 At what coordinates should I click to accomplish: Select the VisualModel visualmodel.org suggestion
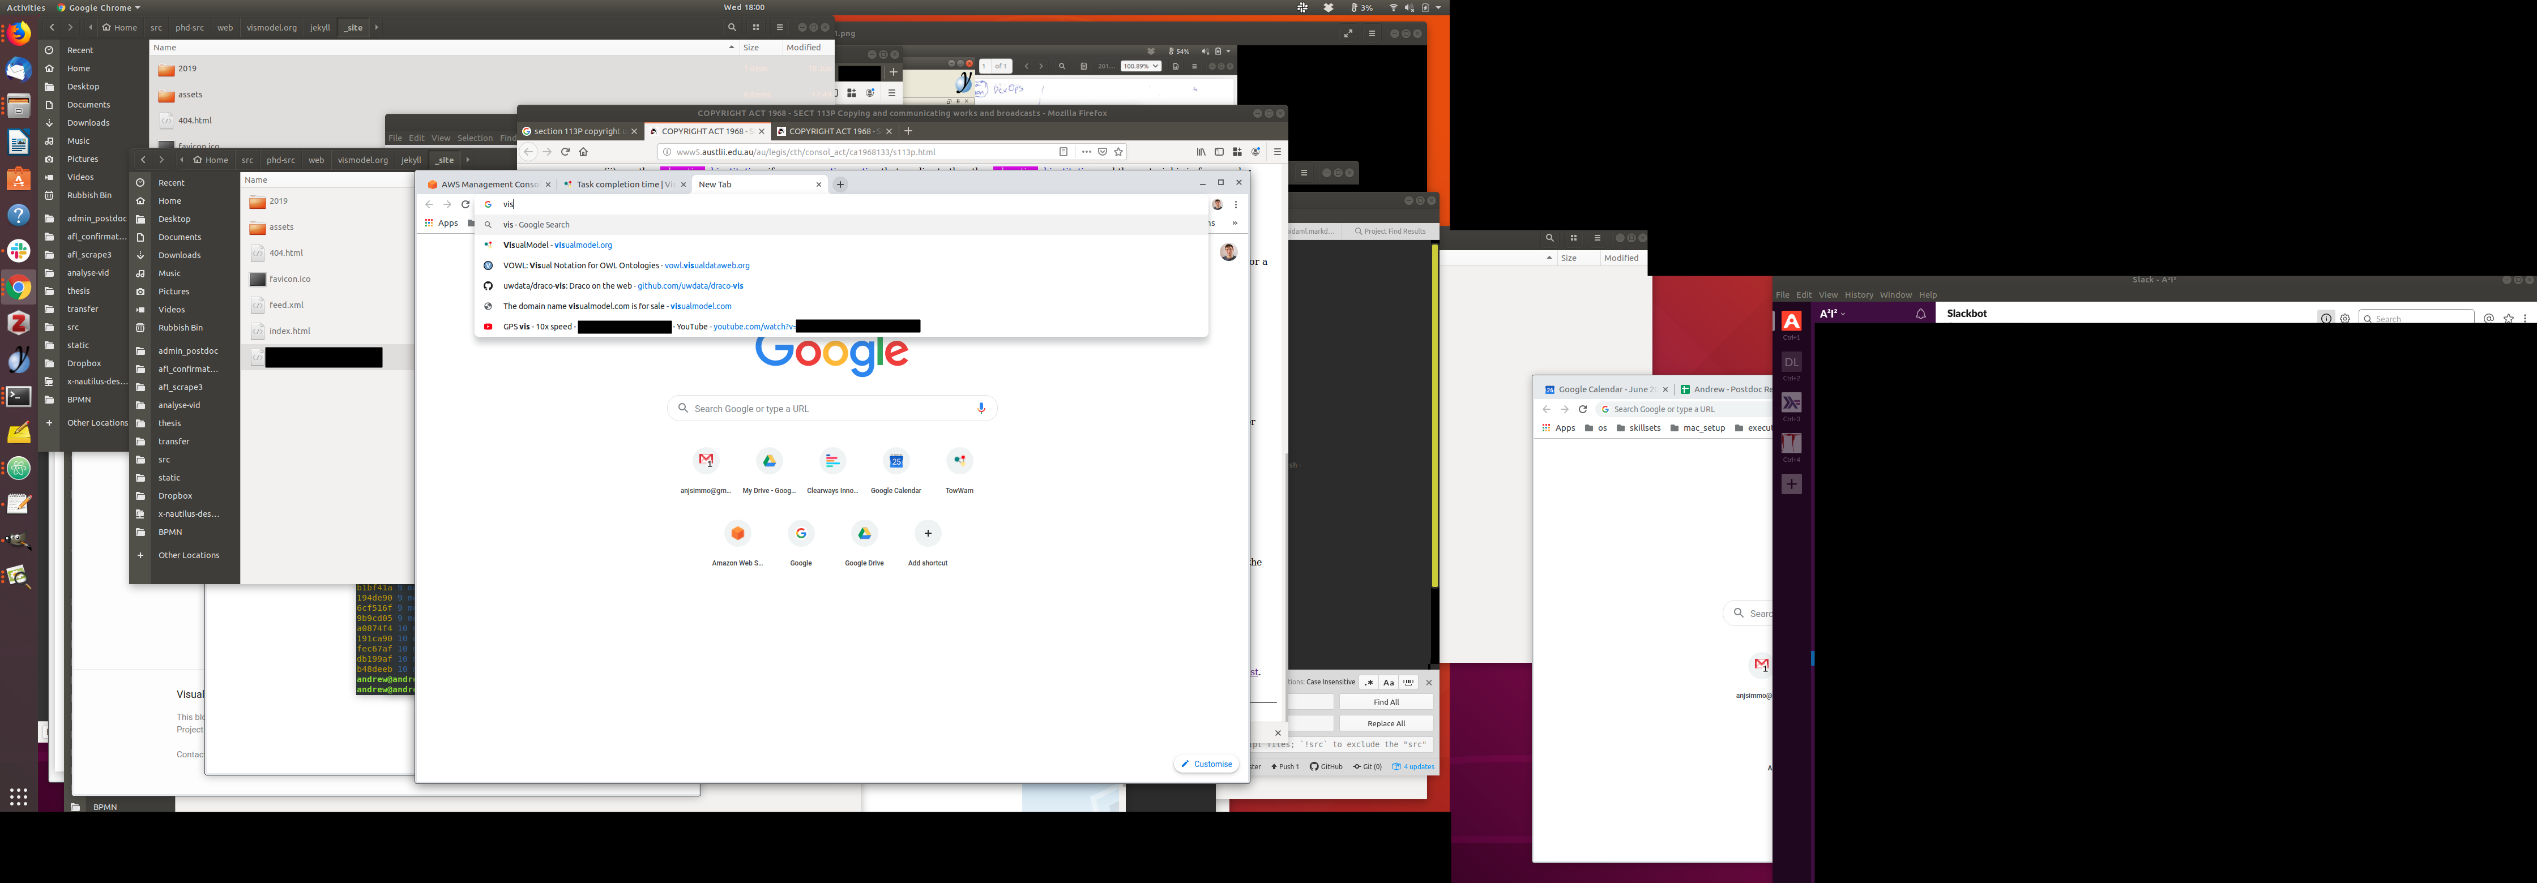pos(557,245)
